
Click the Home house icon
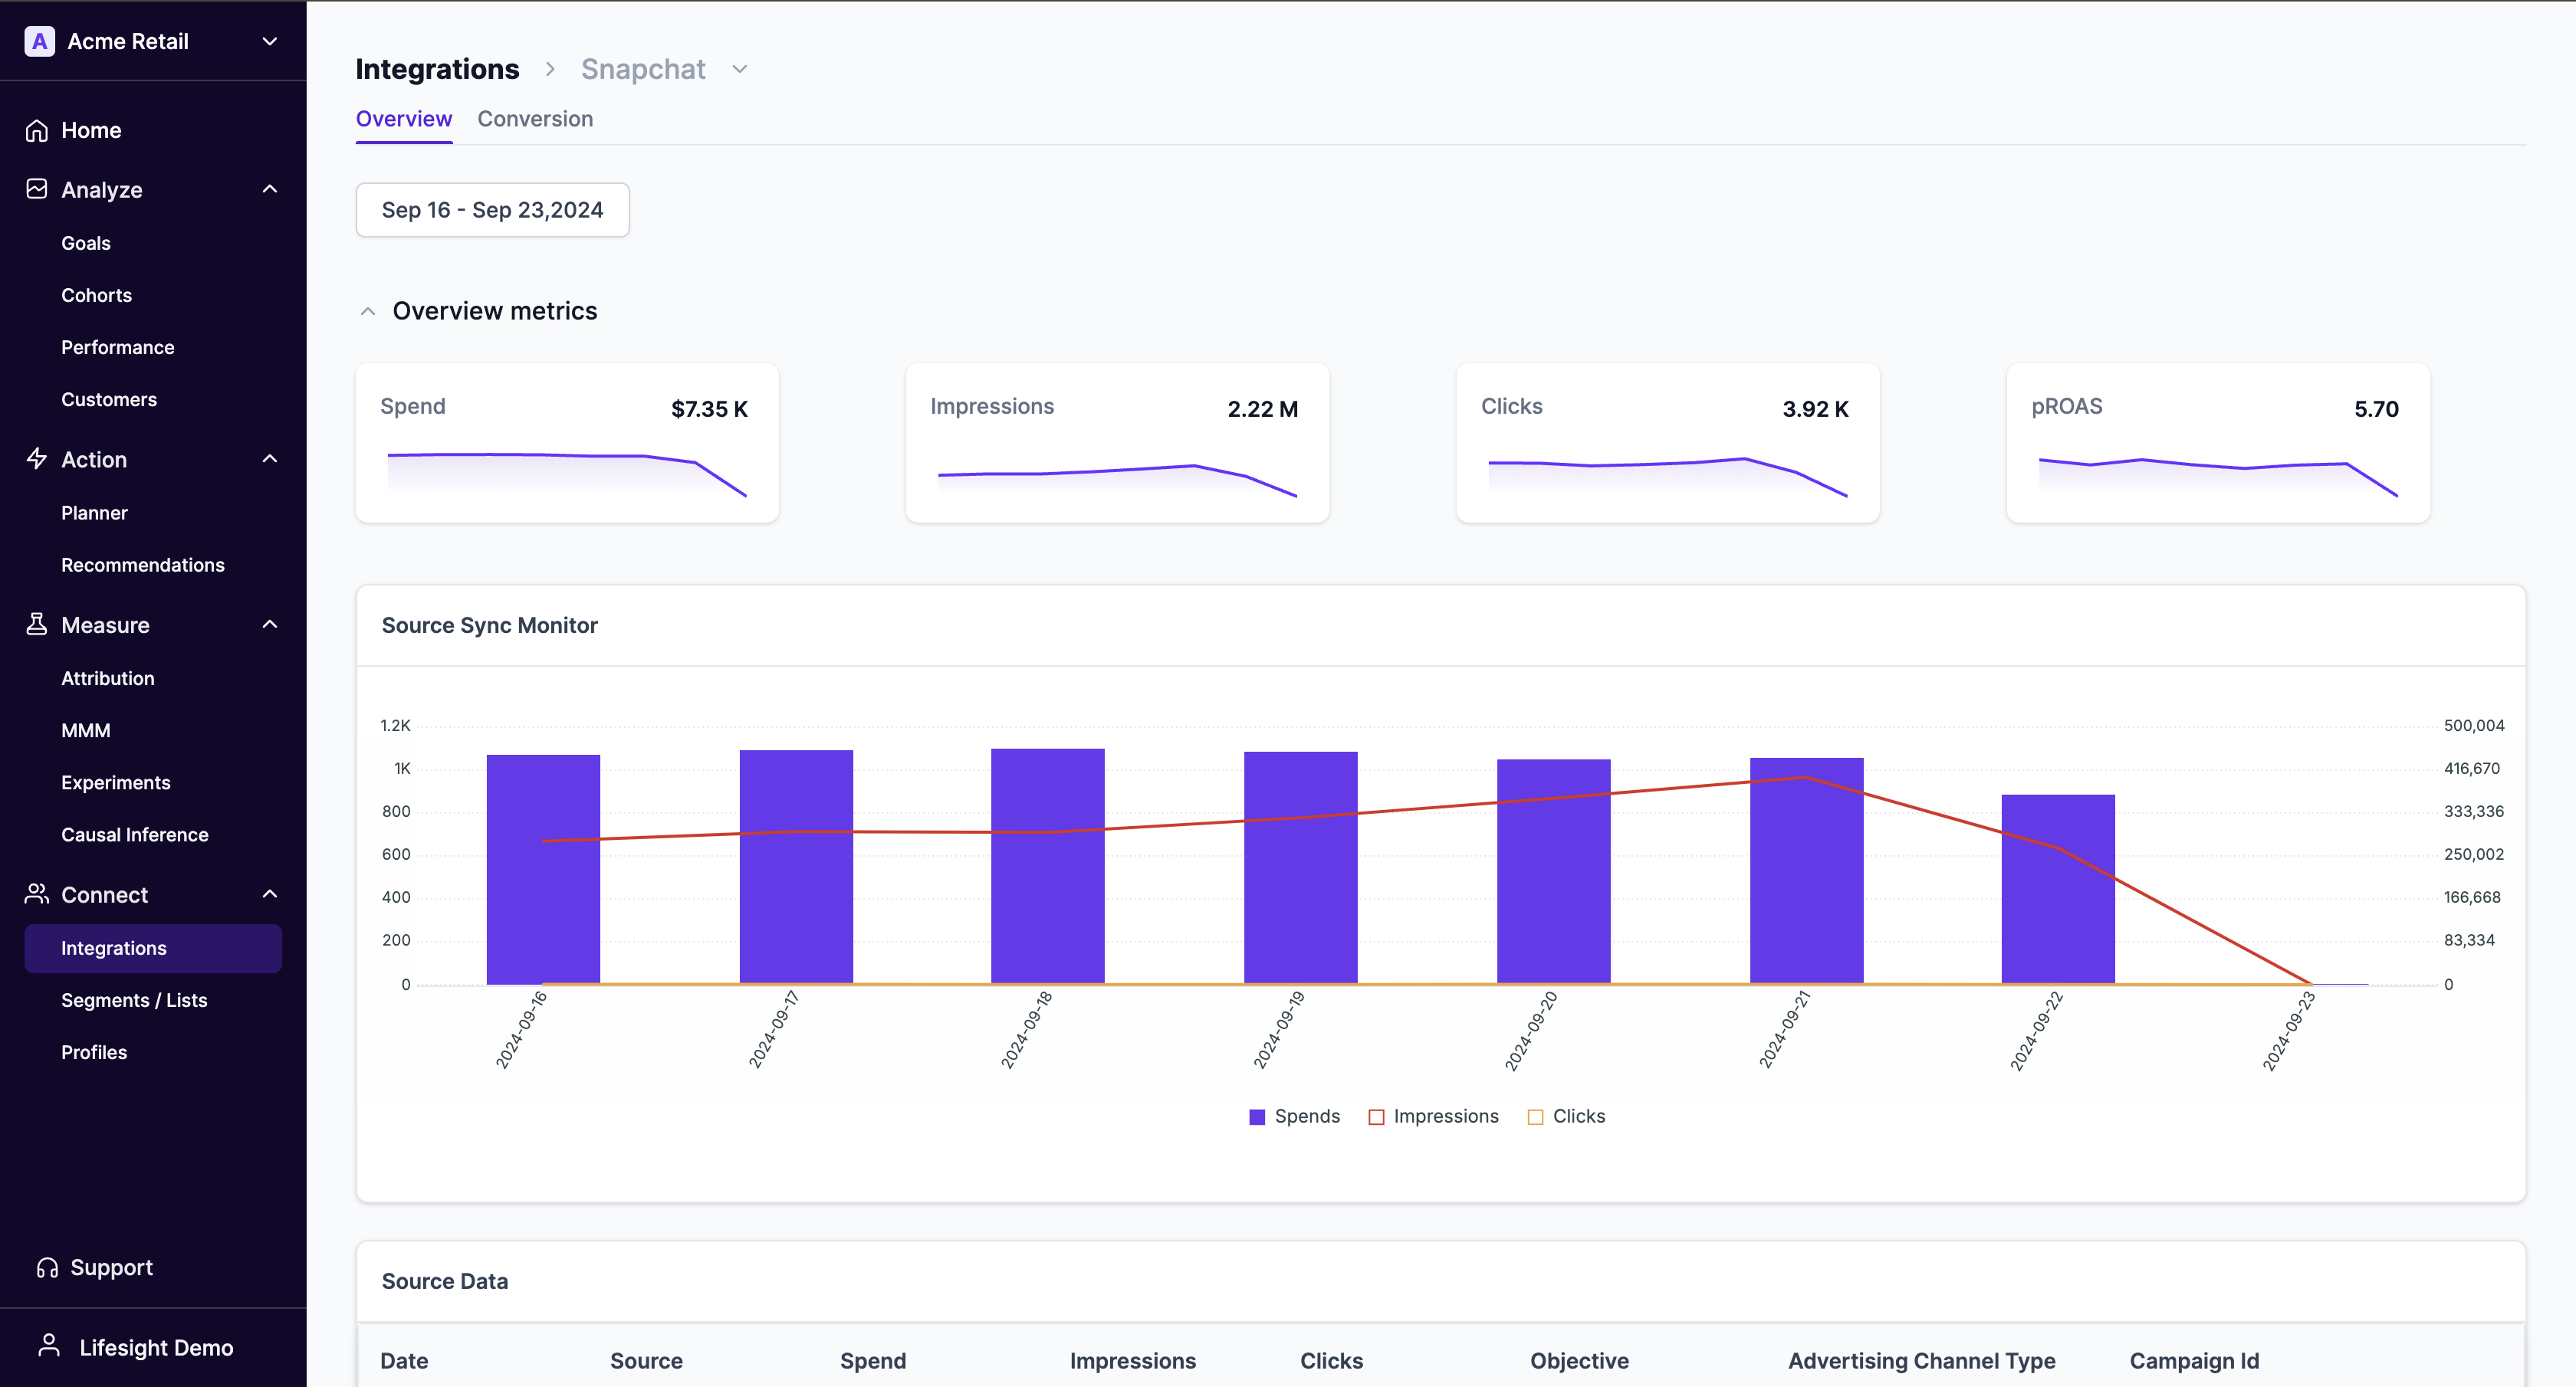pyautogui.click(x=37, y=130)
